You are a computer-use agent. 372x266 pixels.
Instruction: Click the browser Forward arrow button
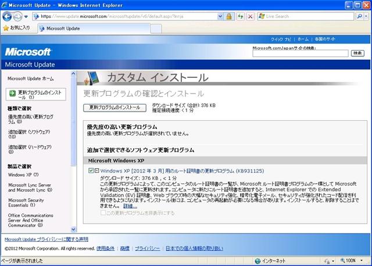coord(17,17)
